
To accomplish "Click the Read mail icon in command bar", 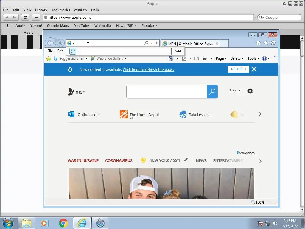I will click(x=197, y=58).
